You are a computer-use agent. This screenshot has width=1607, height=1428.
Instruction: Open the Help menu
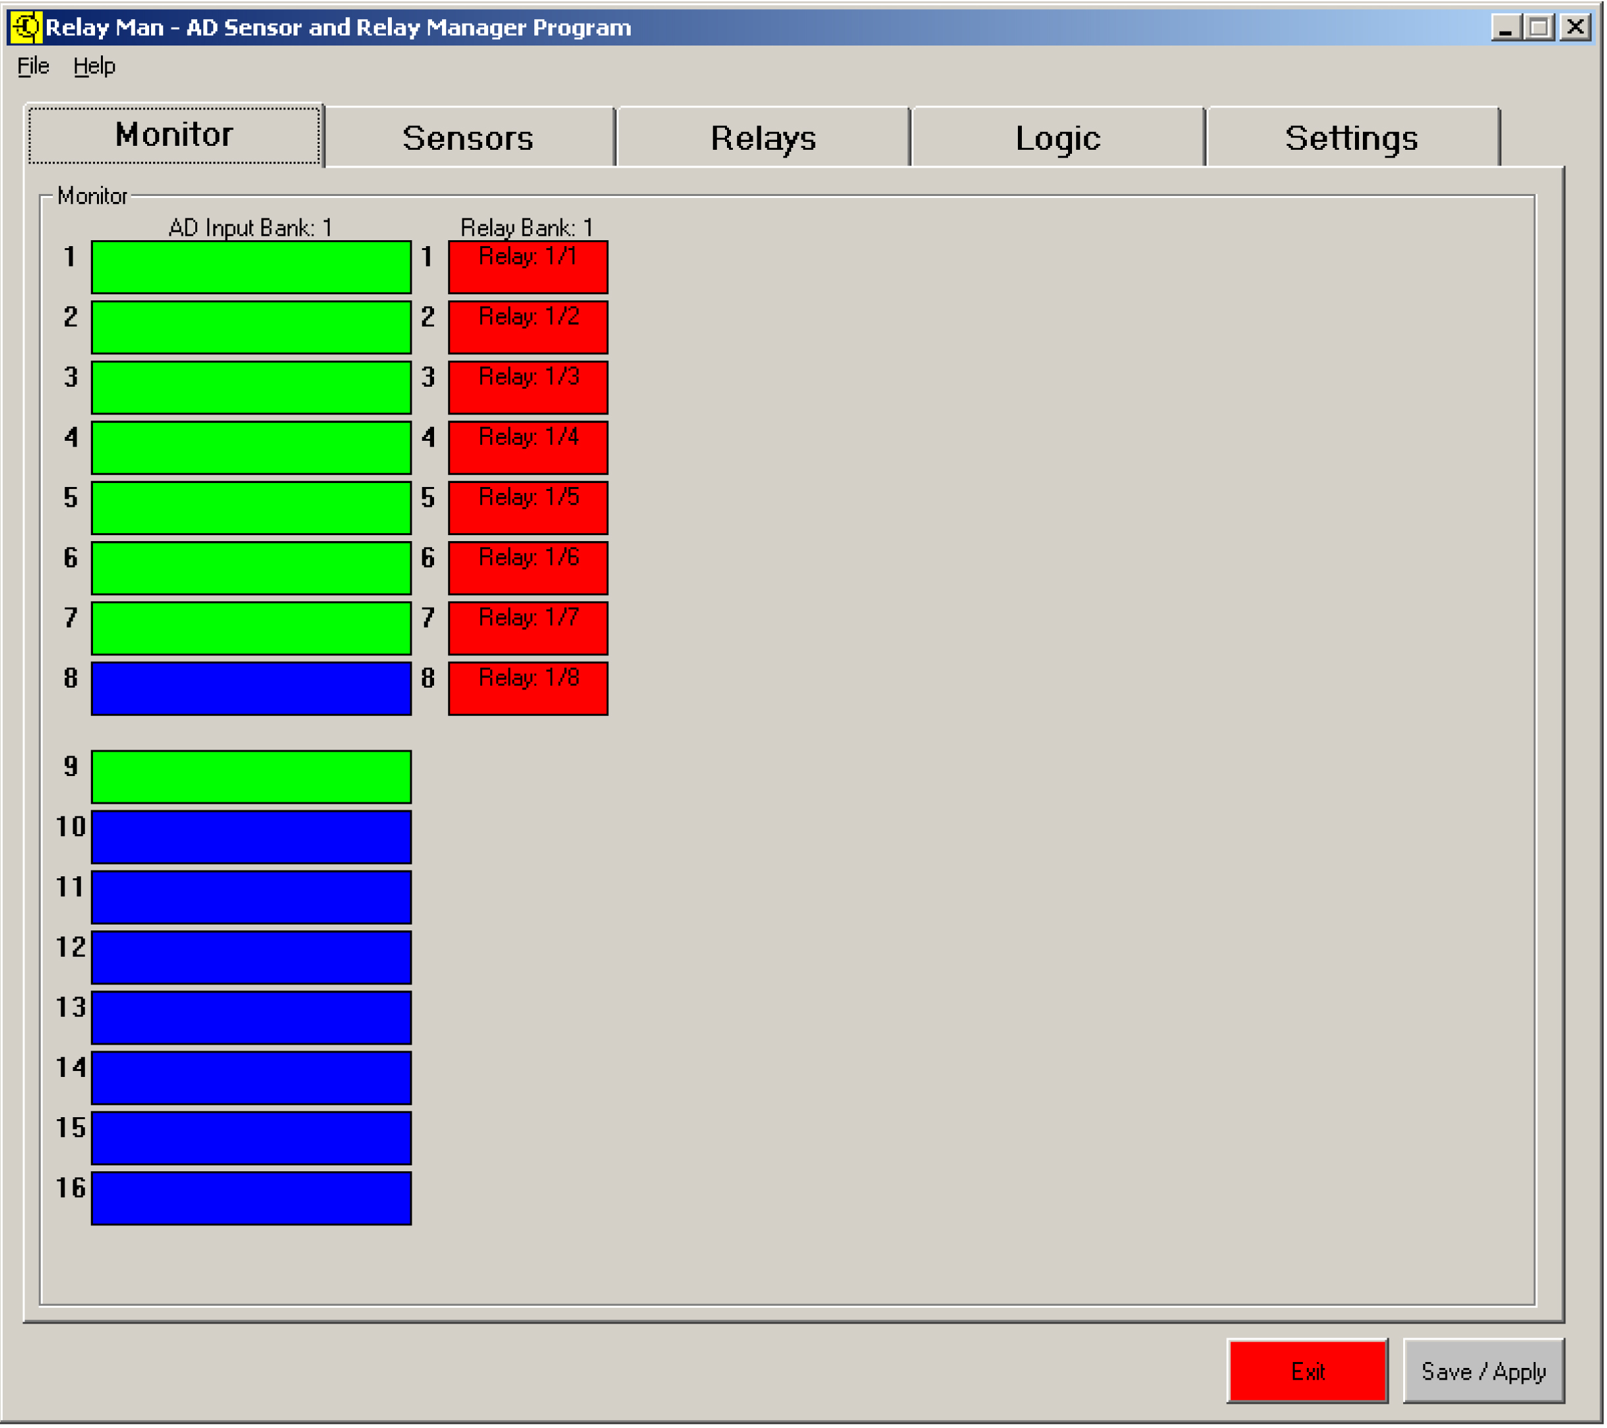tap(94, 66)
